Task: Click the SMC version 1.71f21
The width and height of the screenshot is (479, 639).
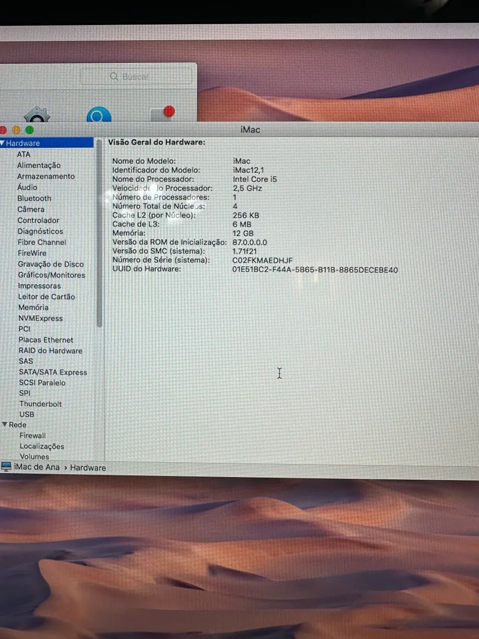Action: 244,251
